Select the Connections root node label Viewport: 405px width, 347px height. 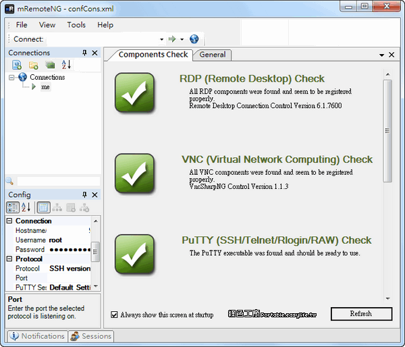tap(47, 77)
